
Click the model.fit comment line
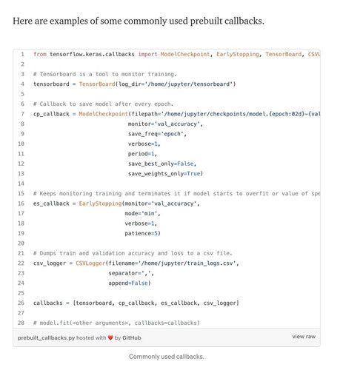click(x=116, y=323)
